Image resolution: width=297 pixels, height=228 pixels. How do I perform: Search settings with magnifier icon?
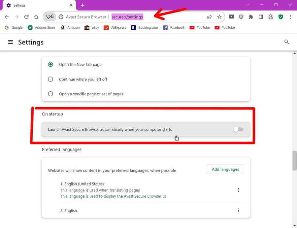click(286, 42)
